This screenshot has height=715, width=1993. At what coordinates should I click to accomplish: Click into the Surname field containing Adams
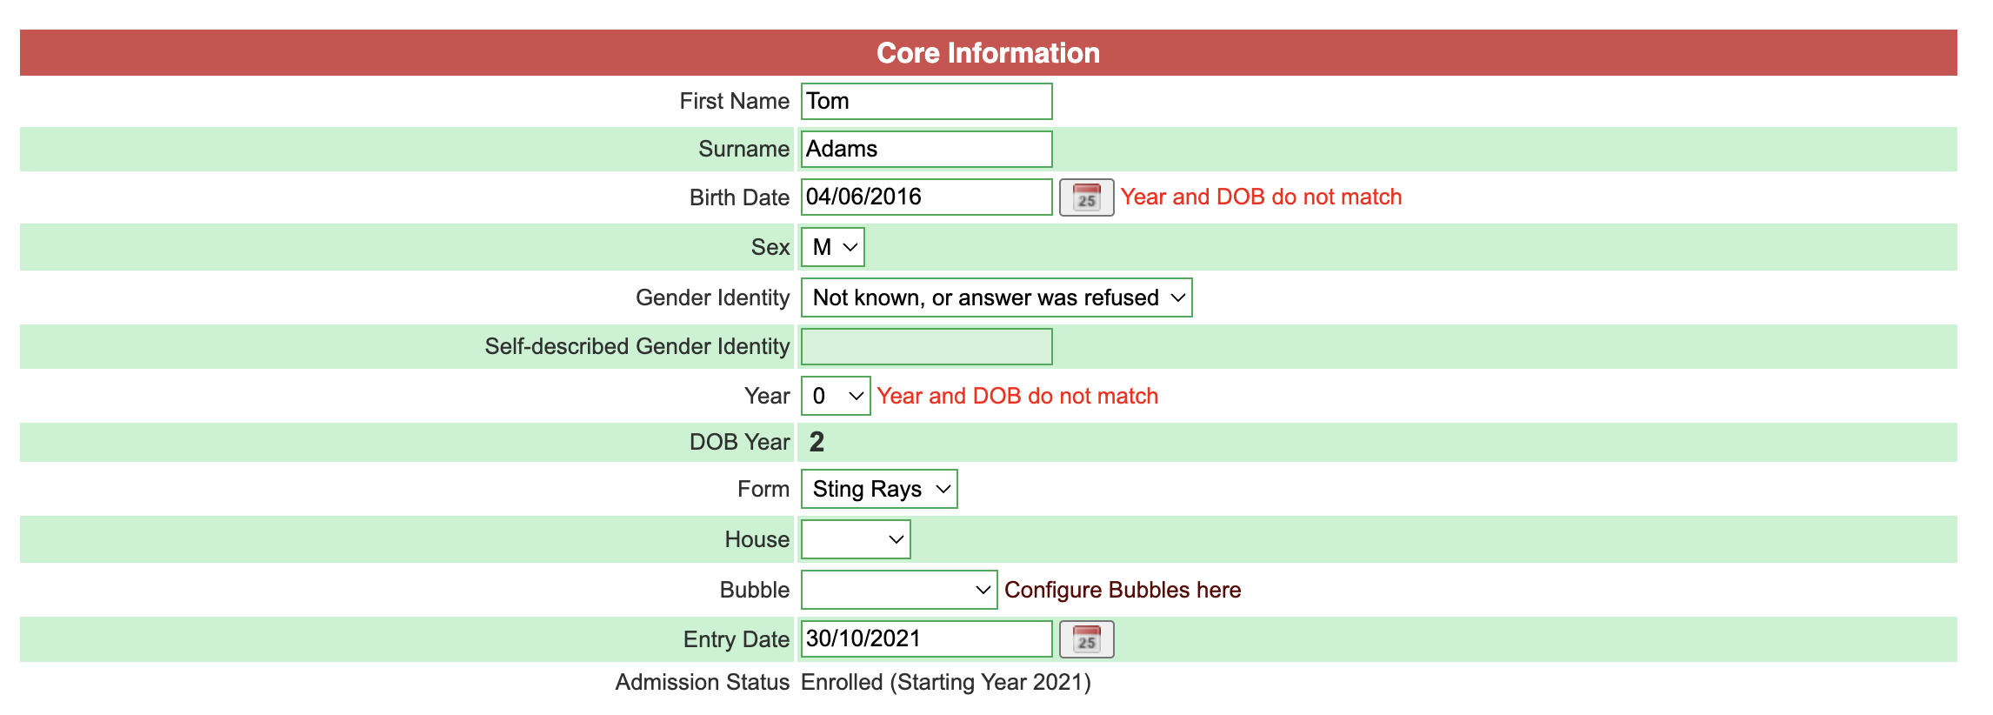coord(926,149)
